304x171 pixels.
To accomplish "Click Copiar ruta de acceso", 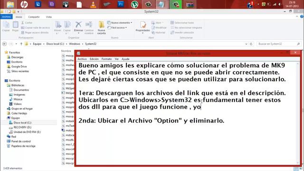I will coord(36,28).
